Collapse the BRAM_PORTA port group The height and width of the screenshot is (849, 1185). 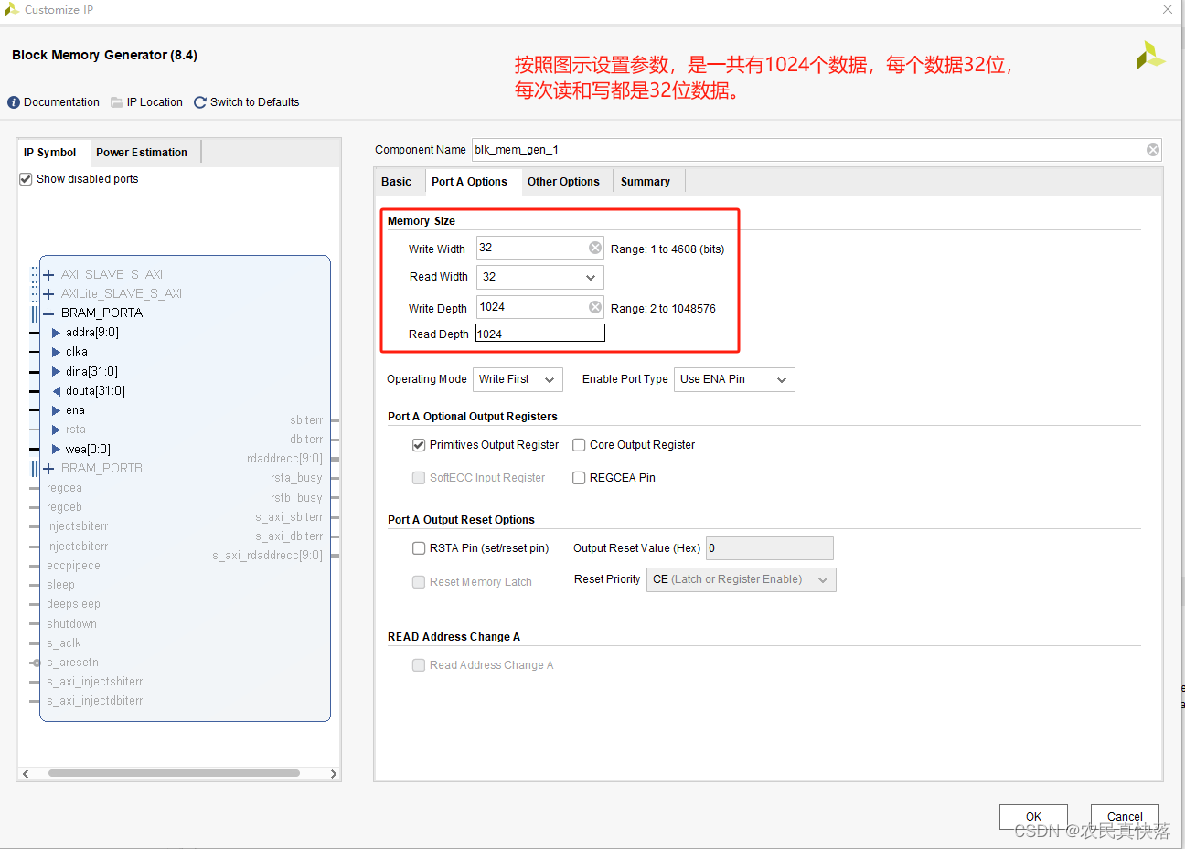point(48,313)
